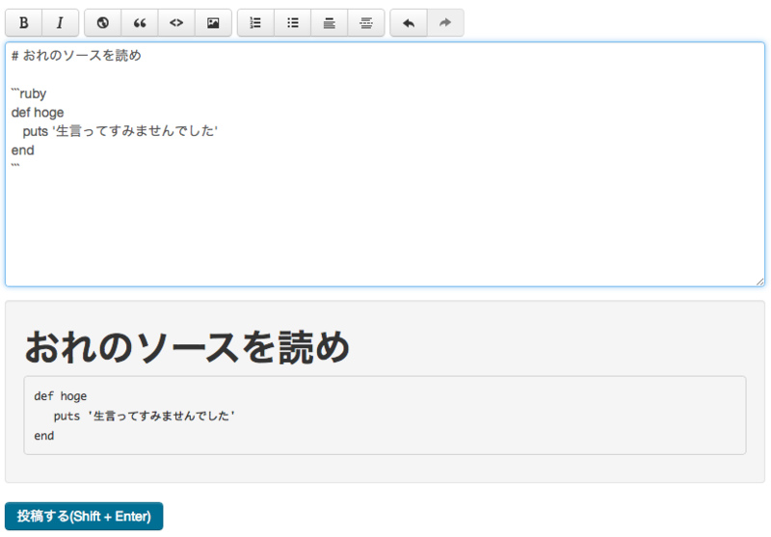Grab the text area resize handle
This screenshot has height=537, width=771.
(760, 282)
